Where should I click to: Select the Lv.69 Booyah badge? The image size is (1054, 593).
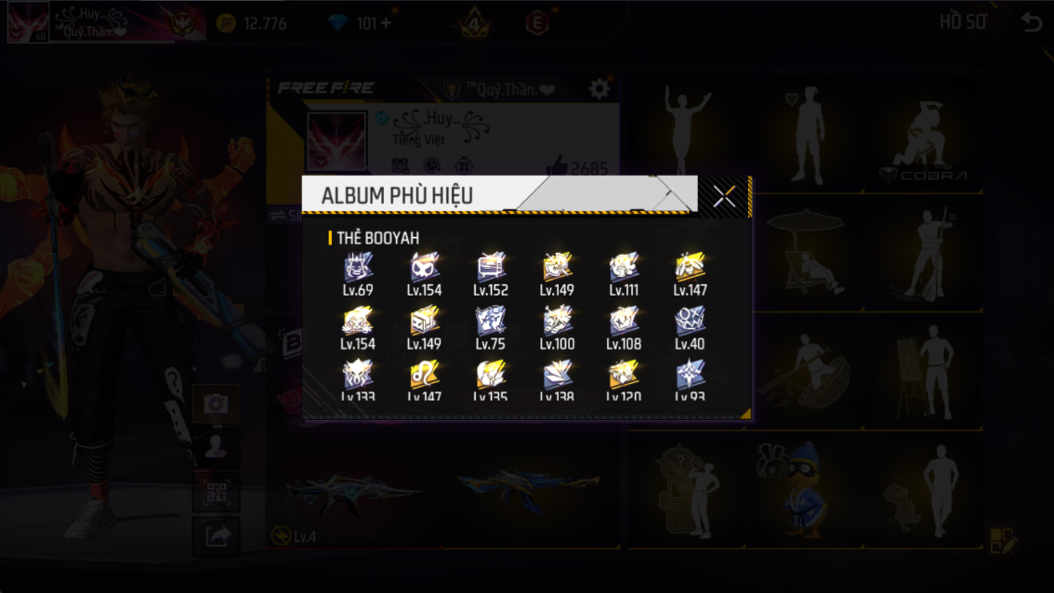pos(358,275)
